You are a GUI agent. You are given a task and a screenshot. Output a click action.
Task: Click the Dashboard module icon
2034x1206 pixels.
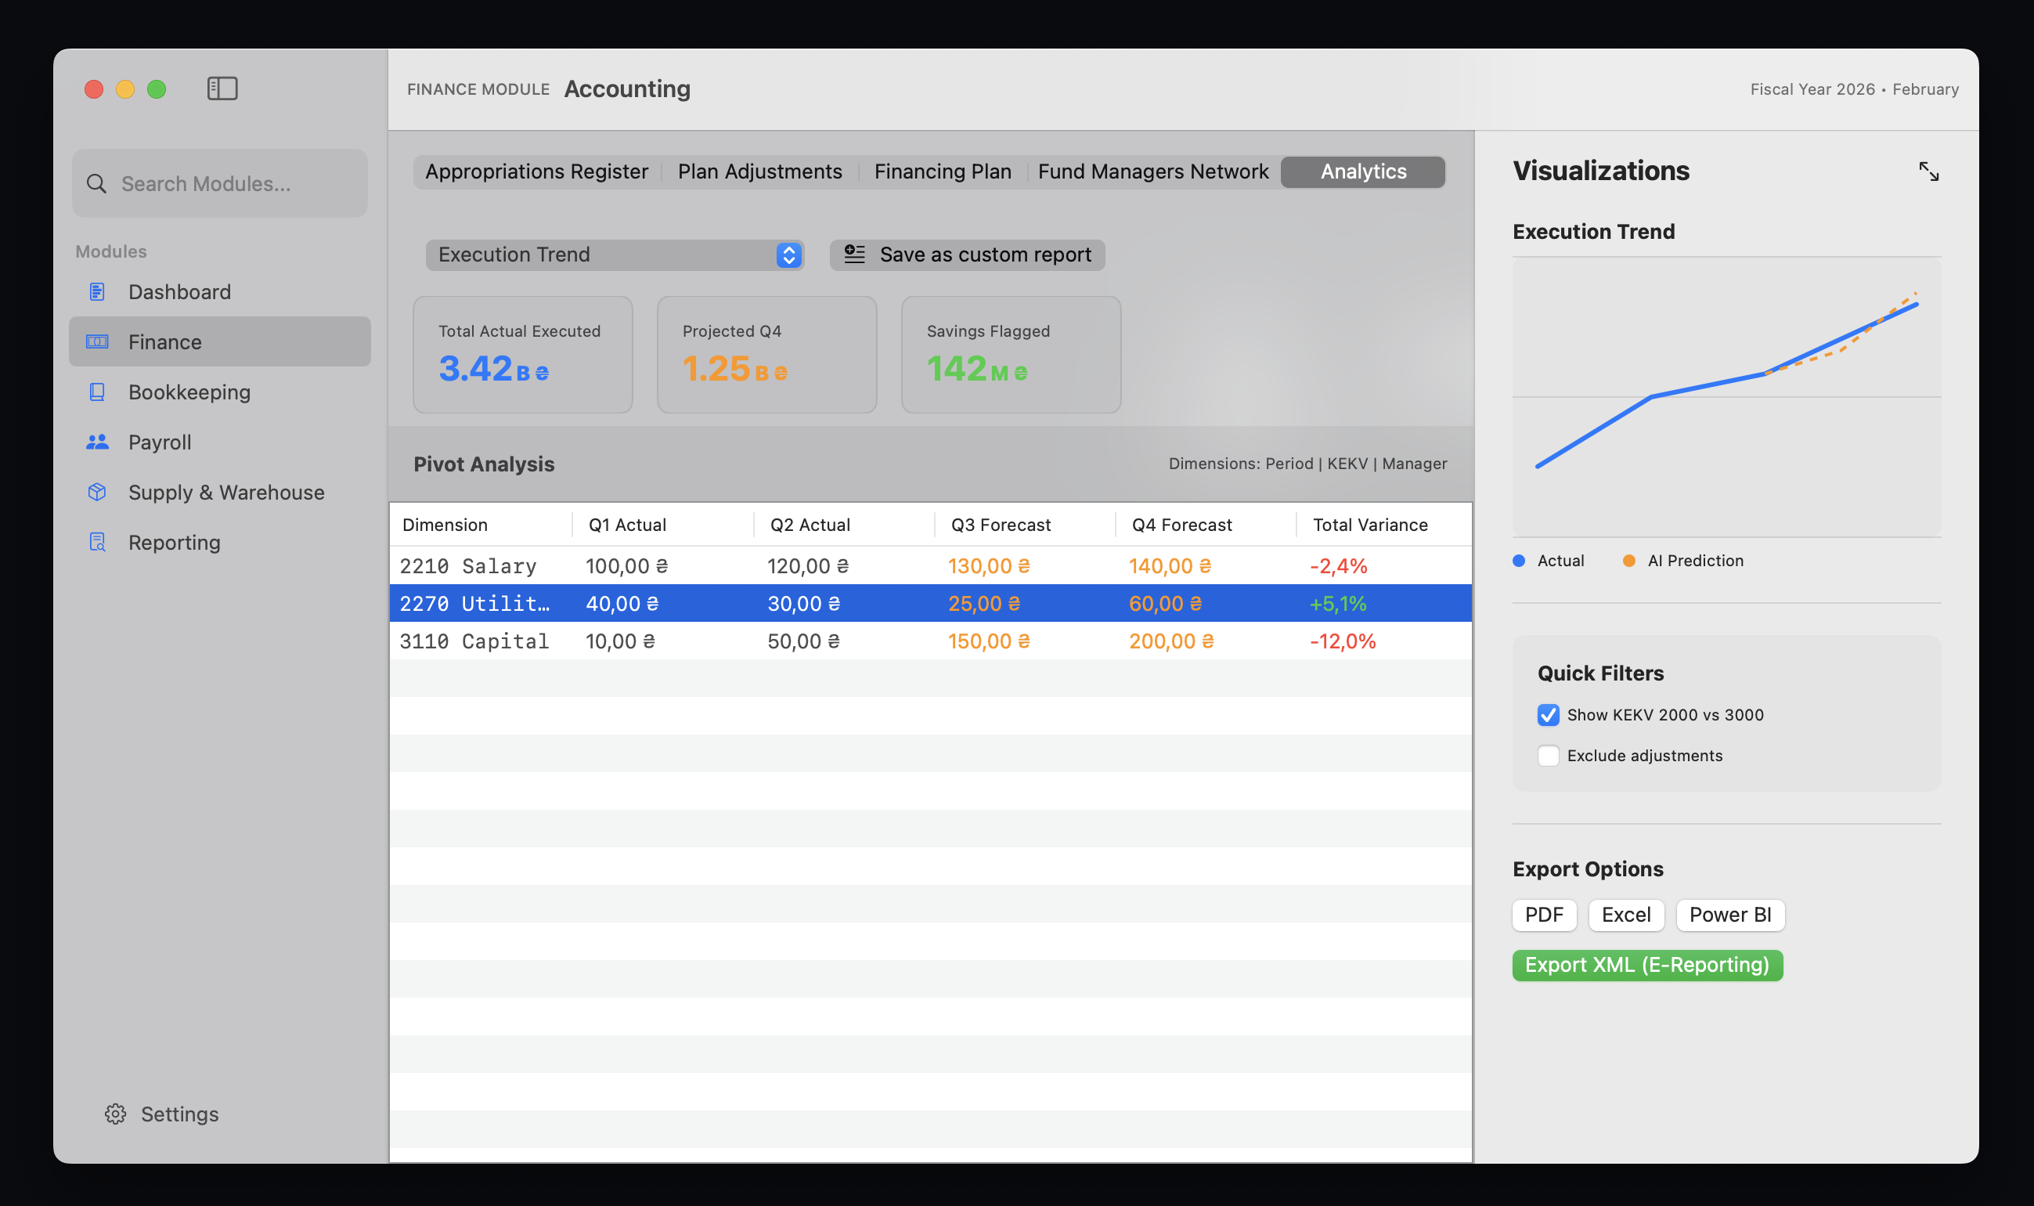click(98, 292)
